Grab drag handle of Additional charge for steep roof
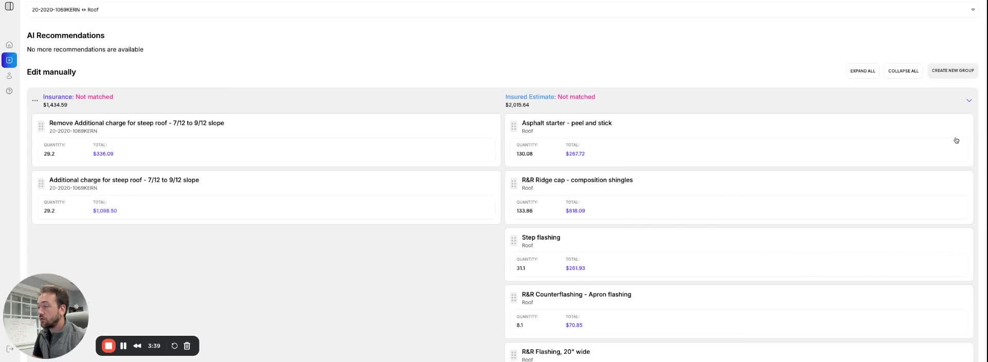The height and width of the screenshot is (362, 988). 41,184
